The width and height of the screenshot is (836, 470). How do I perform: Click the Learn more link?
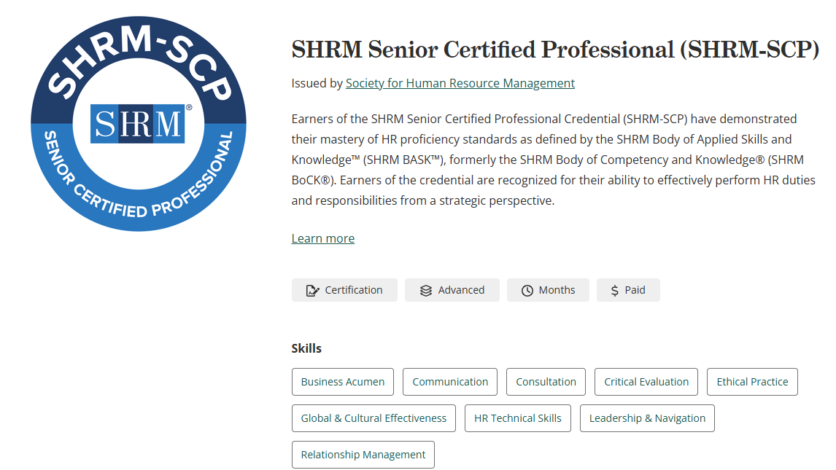[322, 238]
